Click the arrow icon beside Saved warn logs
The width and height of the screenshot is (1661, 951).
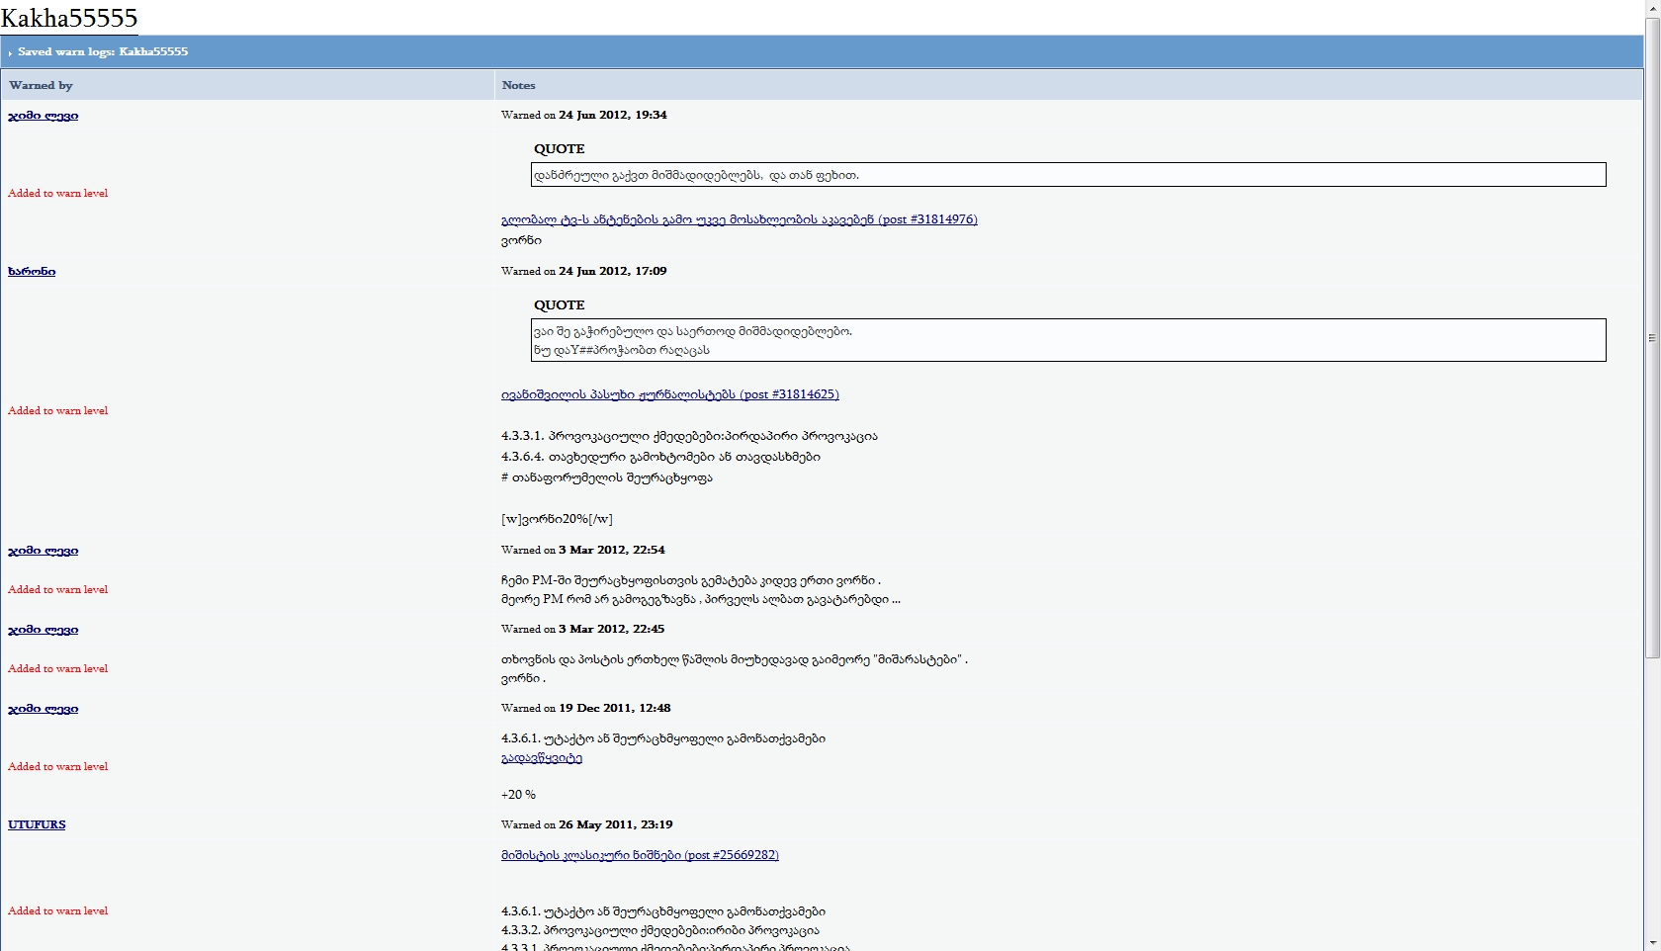[x=10, y=52]
